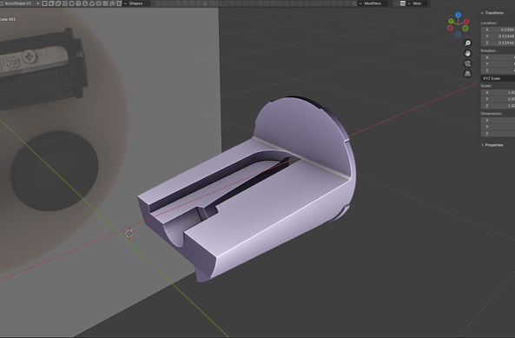515x338 pixels.
Task: Click the Dimensions Y field
Action: click(498, 127)
